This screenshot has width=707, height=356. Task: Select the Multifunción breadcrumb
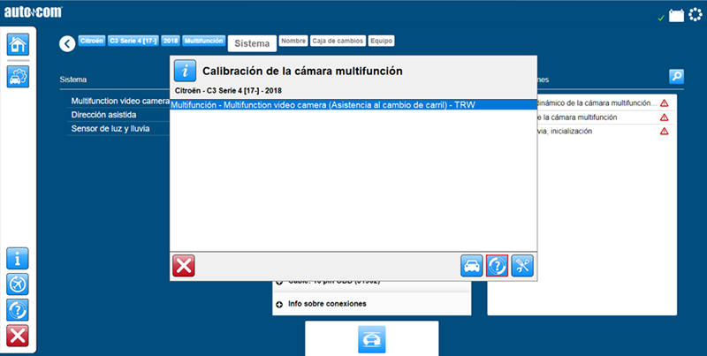204,41
